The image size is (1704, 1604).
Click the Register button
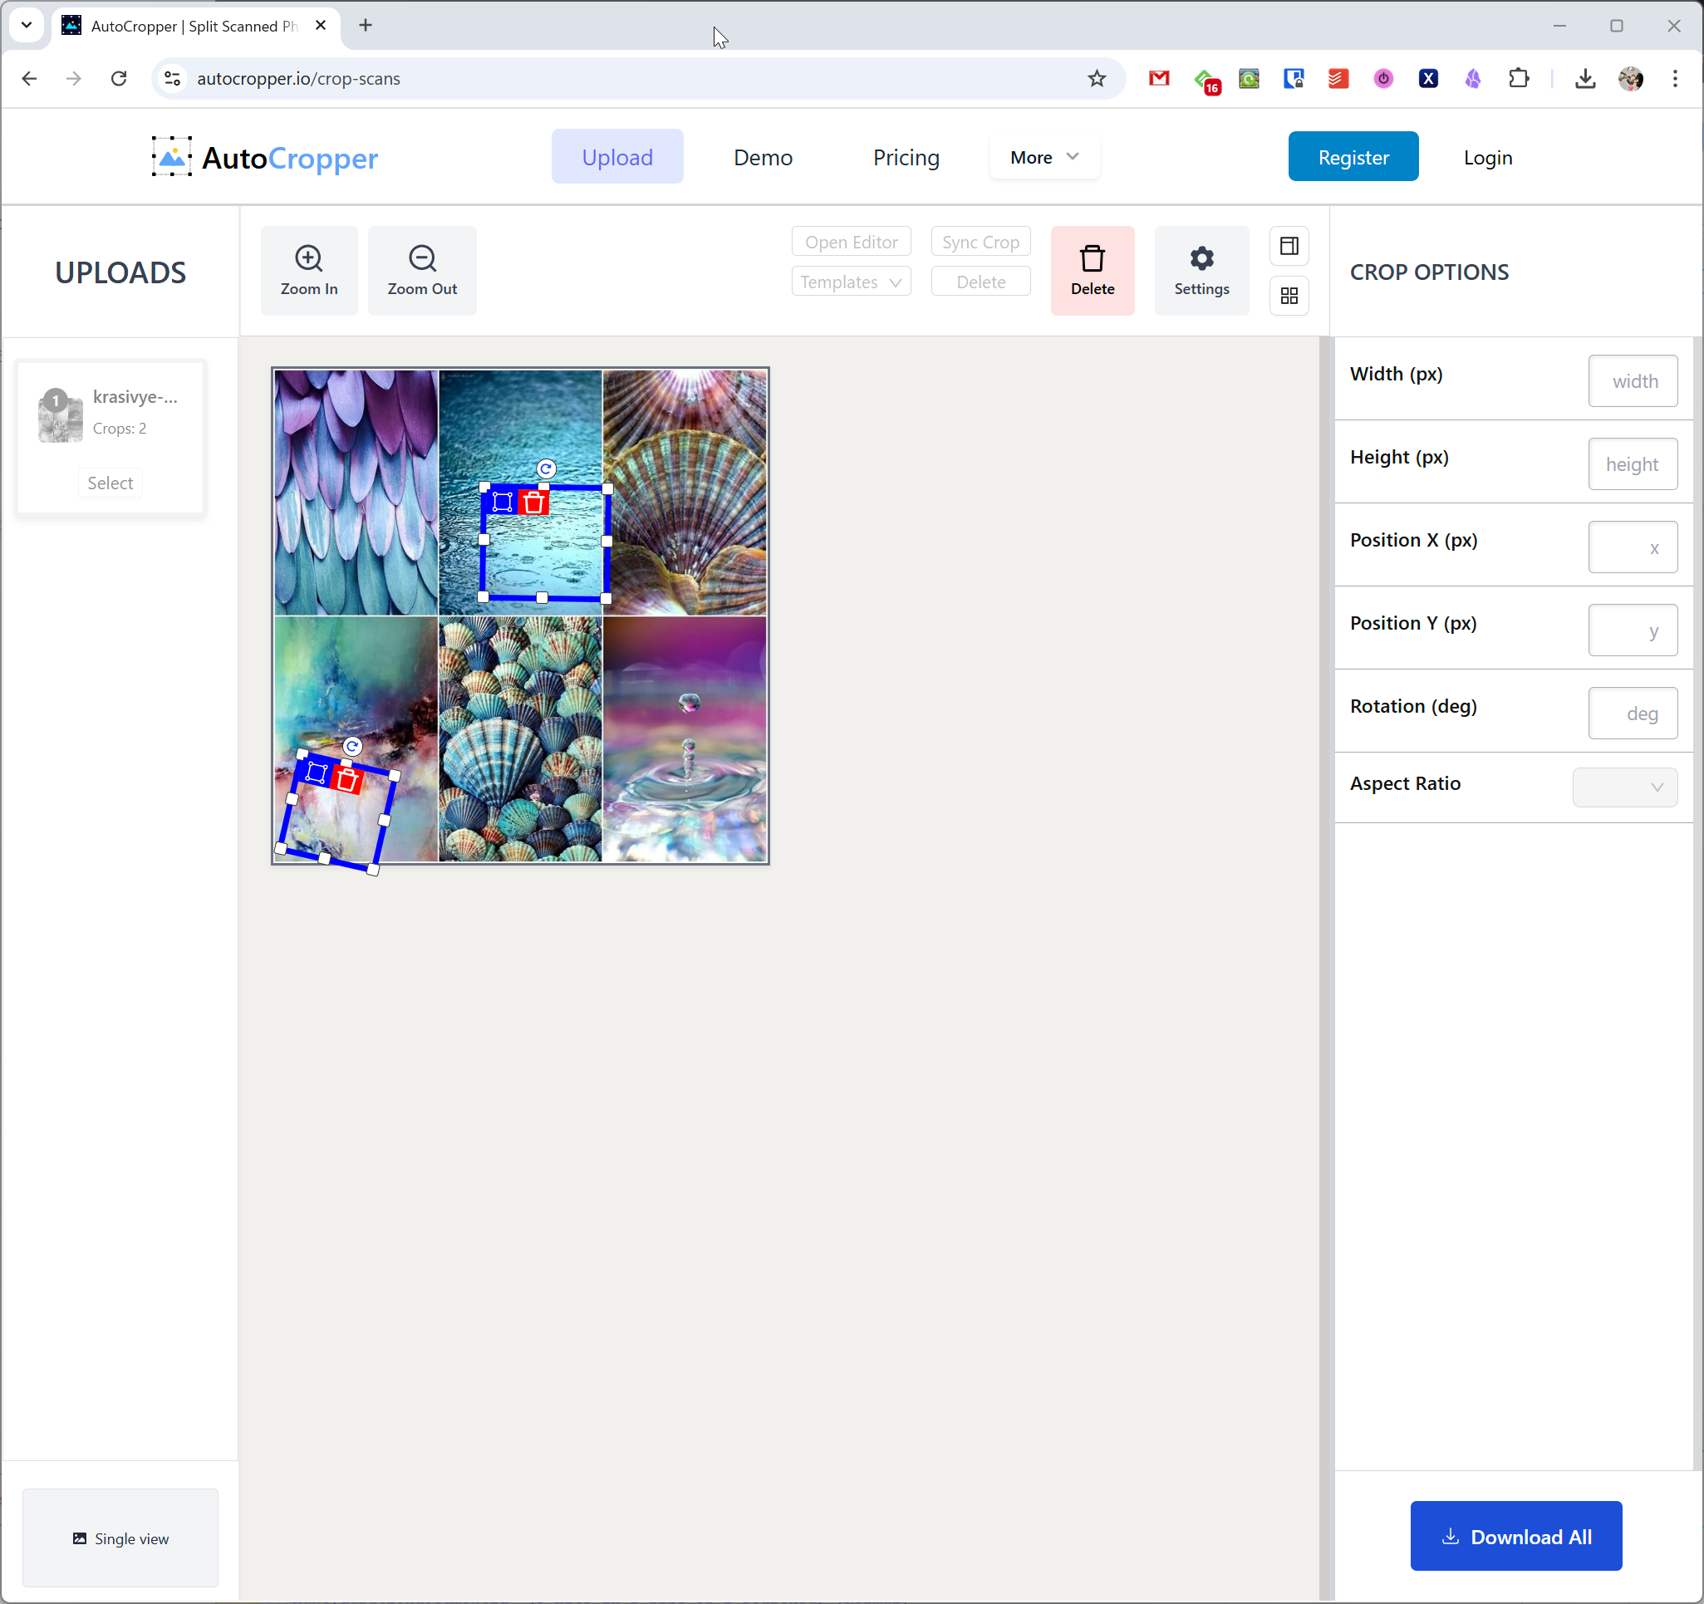pyautogui.click(x=1353, y=157)
